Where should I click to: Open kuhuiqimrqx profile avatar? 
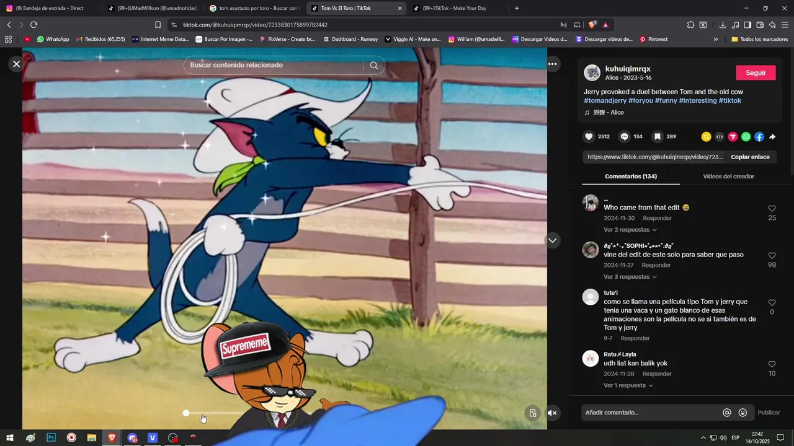[592, 72]
